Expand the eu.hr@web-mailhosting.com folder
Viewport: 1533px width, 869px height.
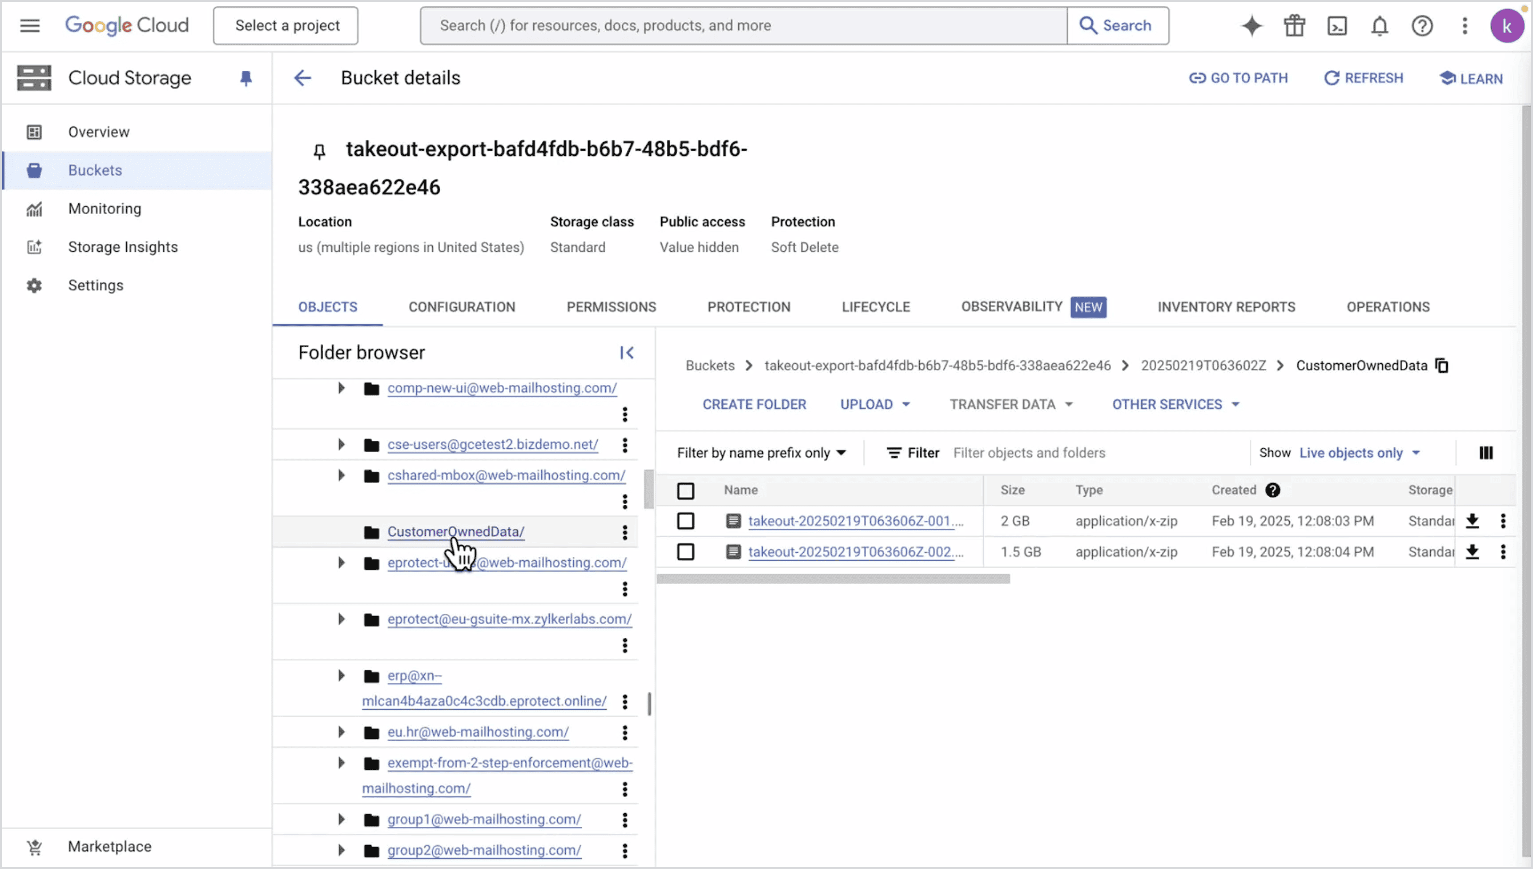(x=341, y=732)
